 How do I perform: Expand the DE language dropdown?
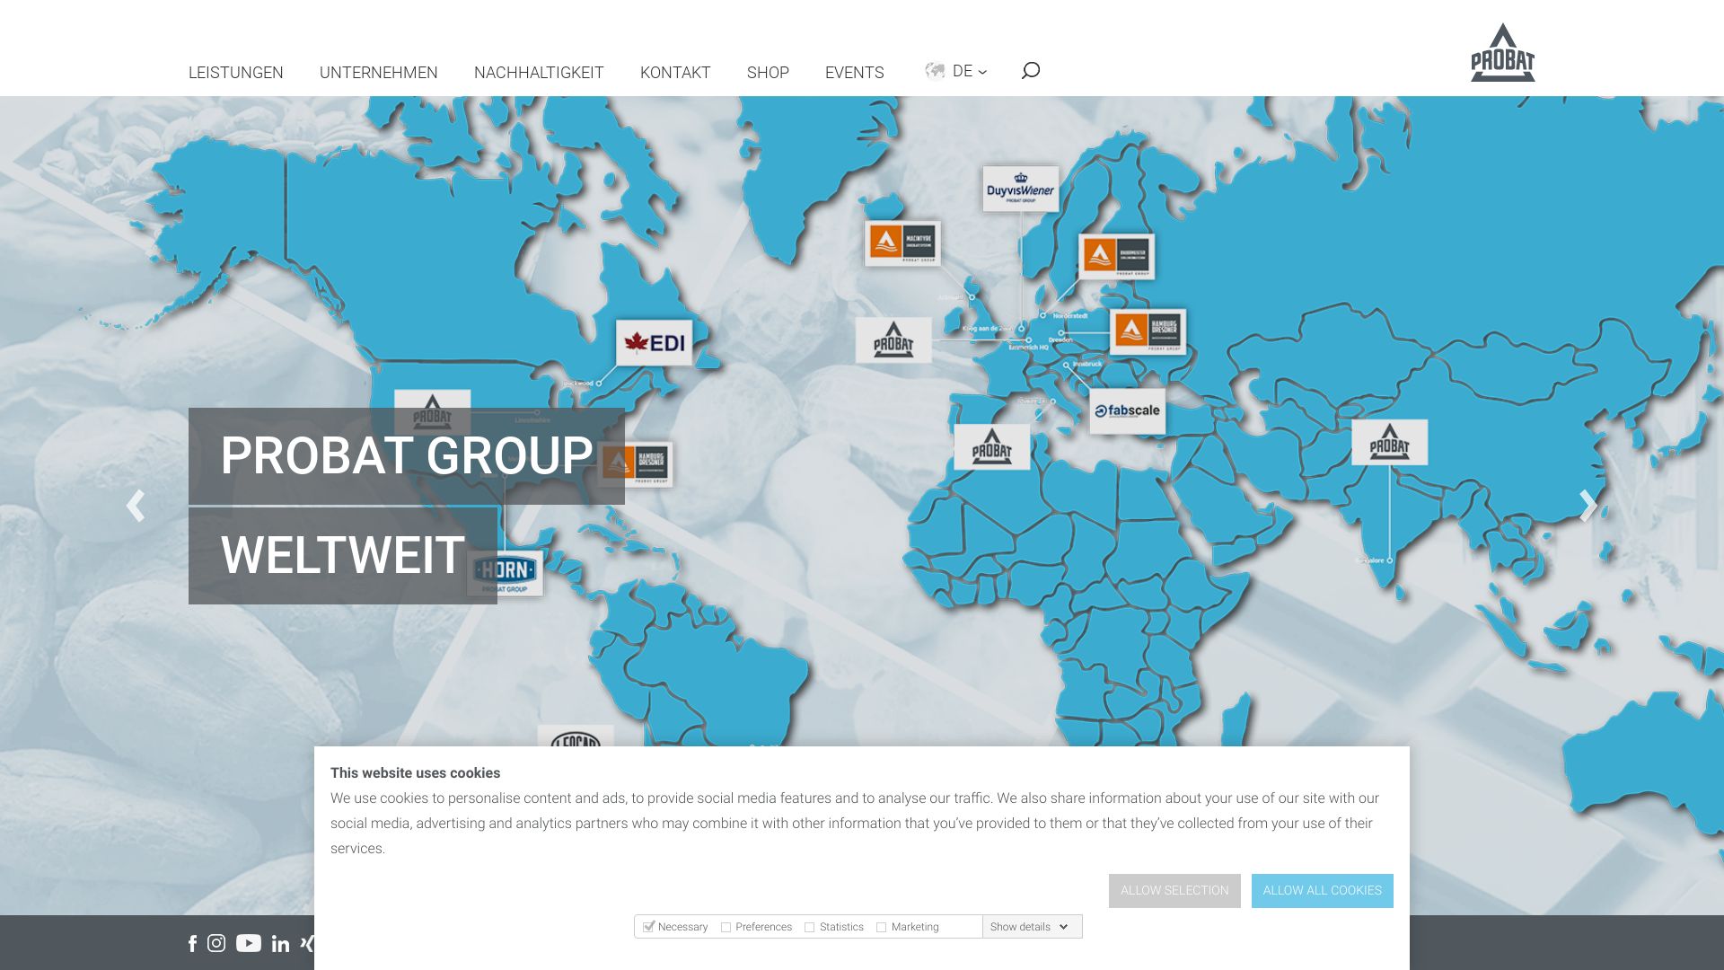tap(969, 71)
